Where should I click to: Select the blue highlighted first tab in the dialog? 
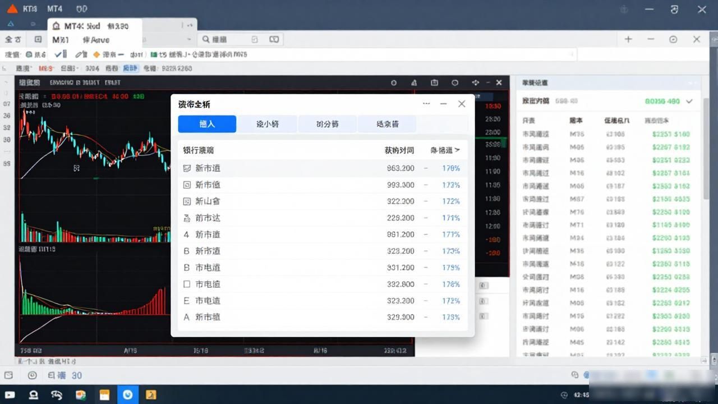[207, 124]
